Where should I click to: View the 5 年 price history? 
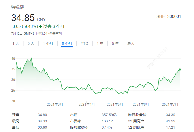coord(115,43)
